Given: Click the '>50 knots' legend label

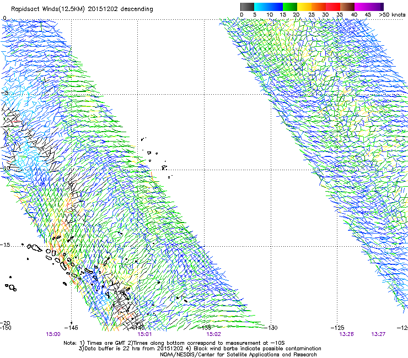Looking at the screenshot, I should (x=392, y=15).
